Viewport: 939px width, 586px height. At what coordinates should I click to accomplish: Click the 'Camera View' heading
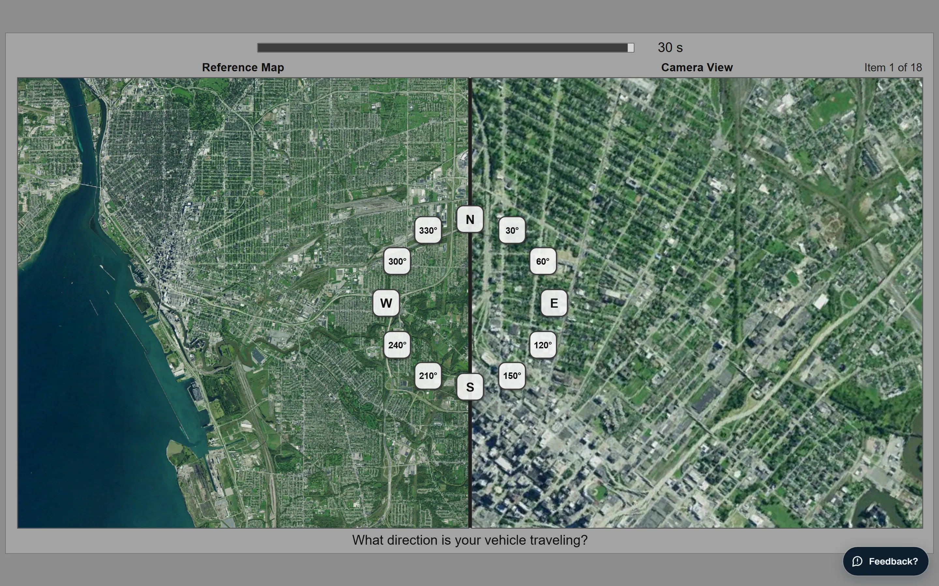(697, 67)
